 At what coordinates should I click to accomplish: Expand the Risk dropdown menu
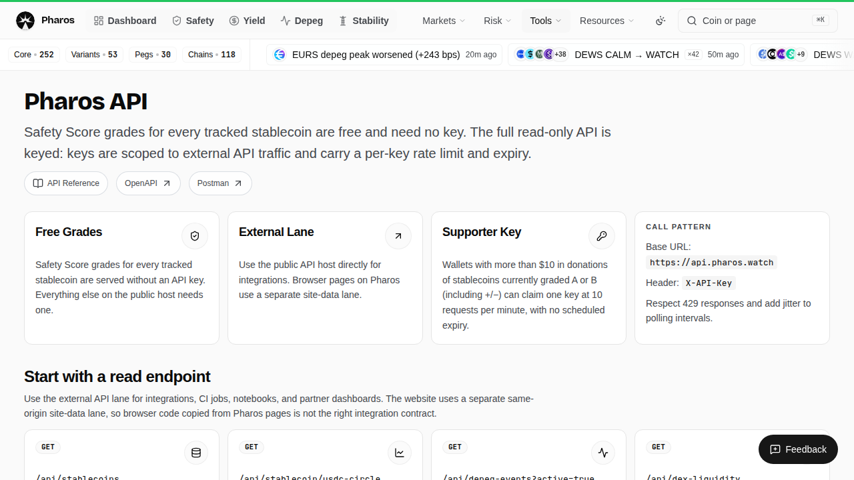(498, 21)
